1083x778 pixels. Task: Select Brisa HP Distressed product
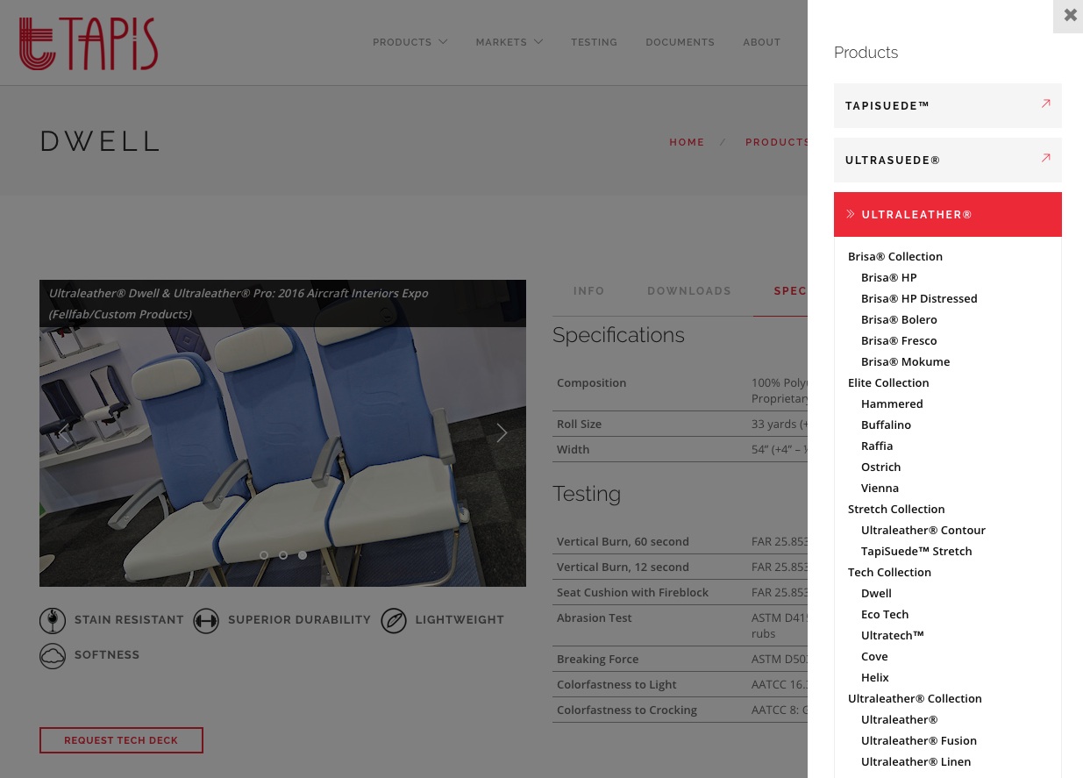pyautogui.click(x=919, y=298)
